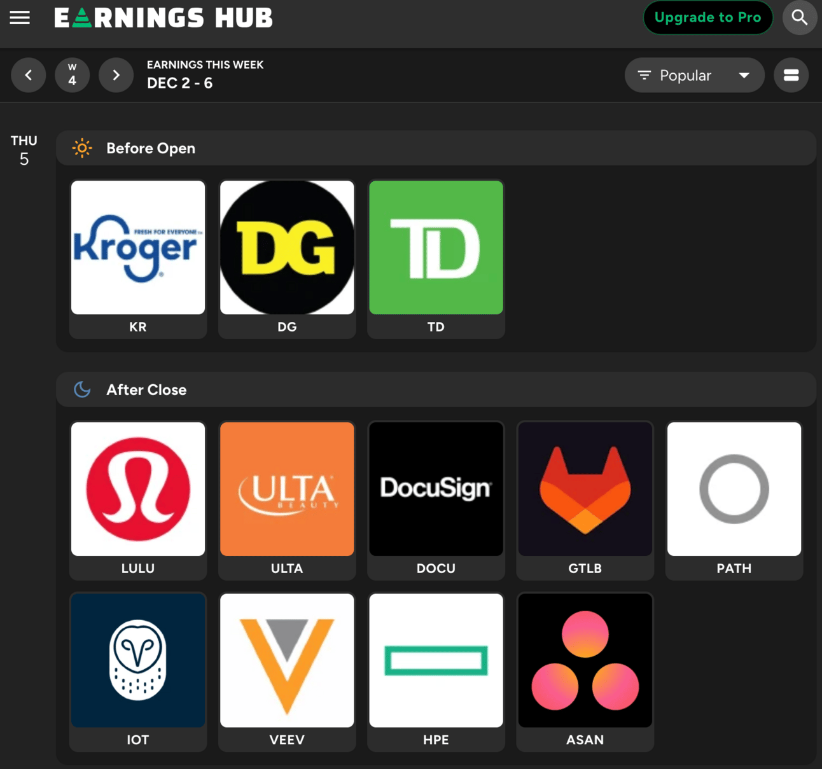Click the Earnings This Week heading

click(205, 65)
